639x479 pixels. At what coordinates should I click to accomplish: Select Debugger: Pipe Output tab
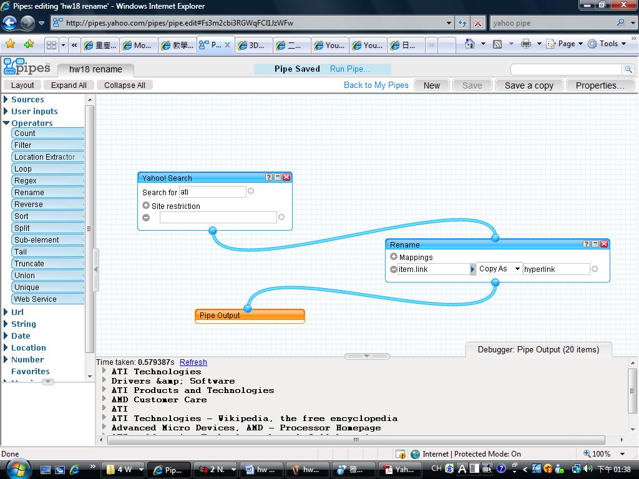[539, 349]
